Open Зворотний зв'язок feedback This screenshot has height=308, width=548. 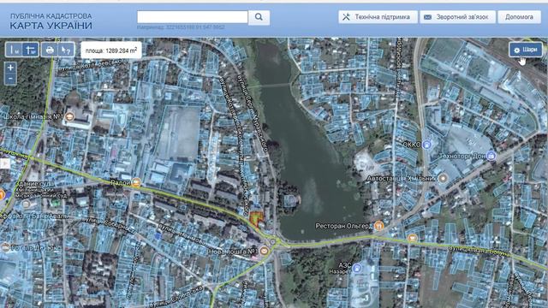click(457, 17)
